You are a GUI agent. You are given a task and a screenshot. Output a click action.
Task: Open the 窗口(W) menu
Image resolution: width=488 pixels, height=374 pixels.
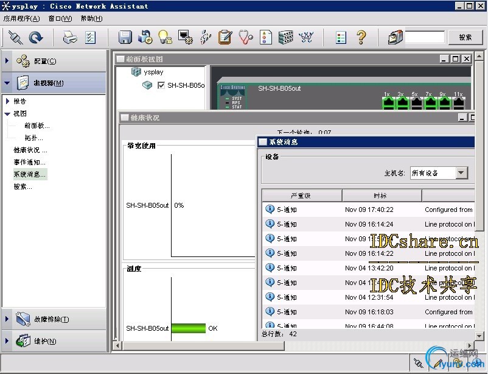point(60,19)
